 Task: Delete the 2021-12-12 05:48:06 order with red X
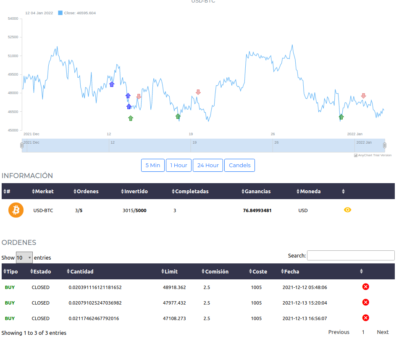pos(365,287)
